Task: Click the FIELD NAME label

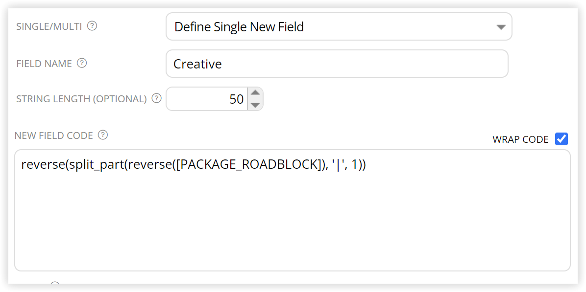Action: (44, 64)
